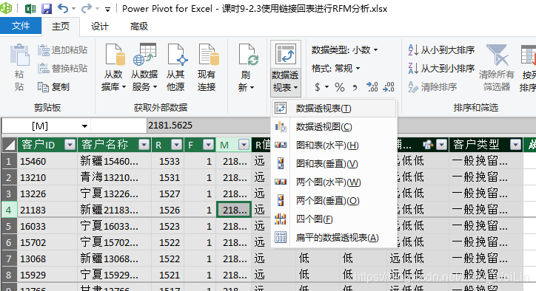
Task: Click the currency $ format icon
Action: [x=318, y=87]
